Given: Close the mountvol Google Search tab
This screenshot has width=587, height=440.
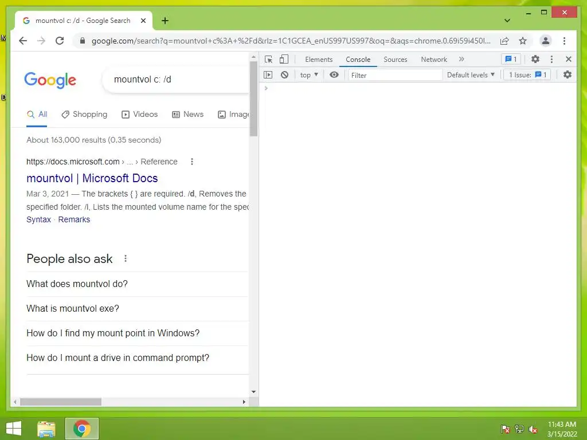Looking at the screenshot, I should click(x=143, y=21).
